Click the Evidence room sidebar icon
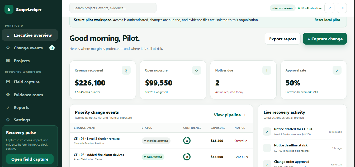This screenshot has width=355, height=167. coord(8,95)
